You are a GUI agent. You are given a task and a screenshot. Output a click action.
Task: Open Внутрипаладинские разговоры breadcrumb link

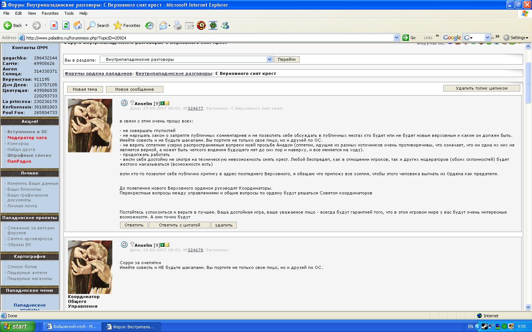tap(174, 73)
